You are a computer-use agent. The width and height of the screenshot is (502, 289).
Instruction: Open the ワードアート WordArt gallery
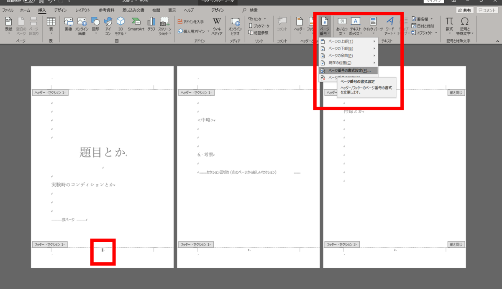[390, 26]
